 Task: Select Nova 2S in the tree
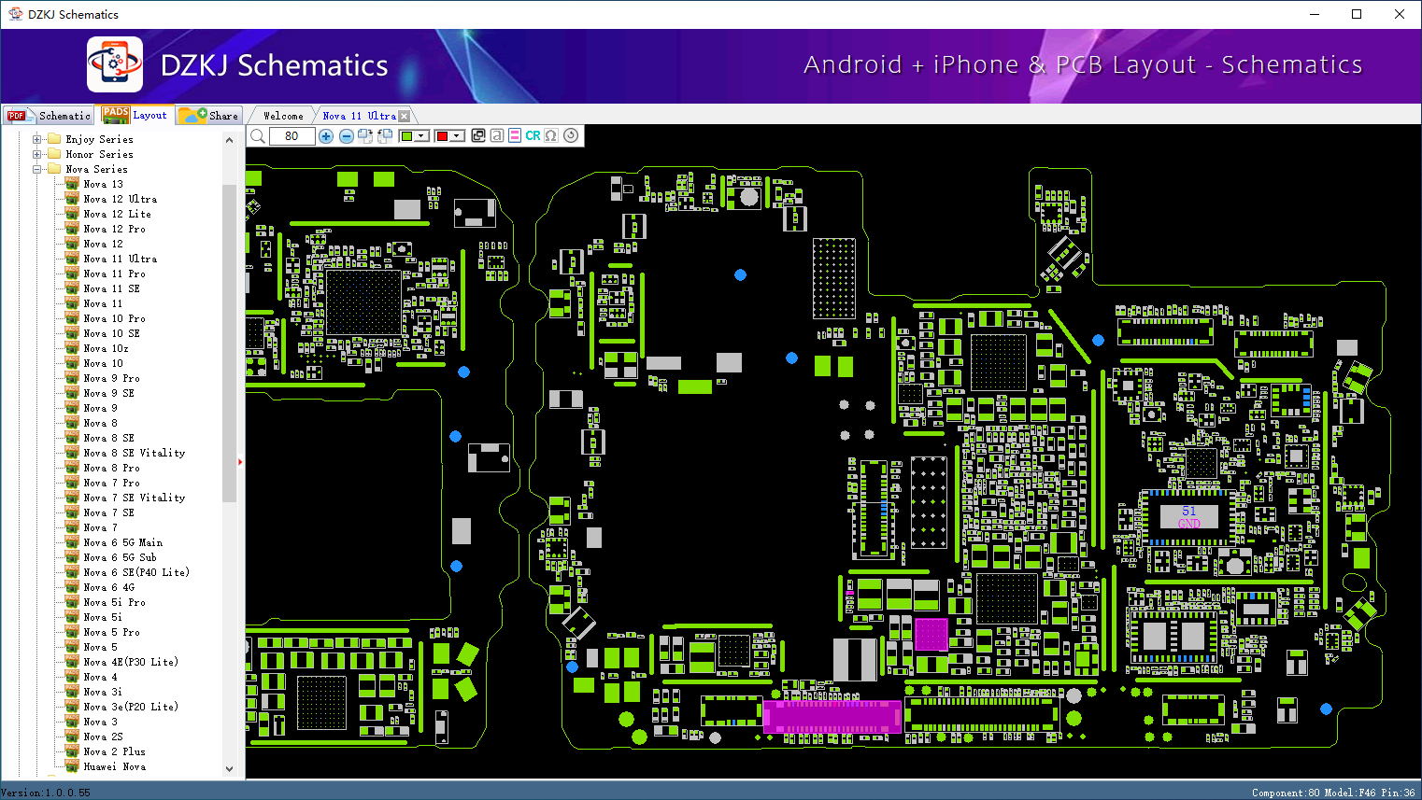103,737
